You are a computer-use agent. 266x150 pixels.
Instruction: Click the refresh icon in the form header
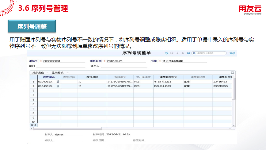(166, 53)
